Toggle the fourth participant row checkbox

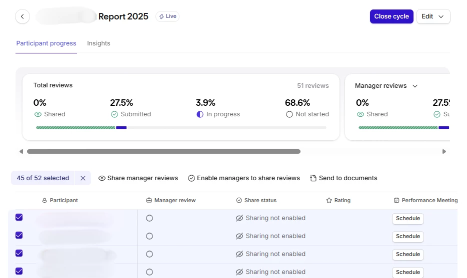point(19,272)
